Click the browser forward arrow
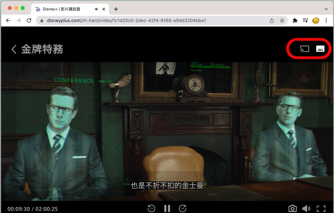The height and width of the screenshot is (213, 334). (x=18, y=20)
